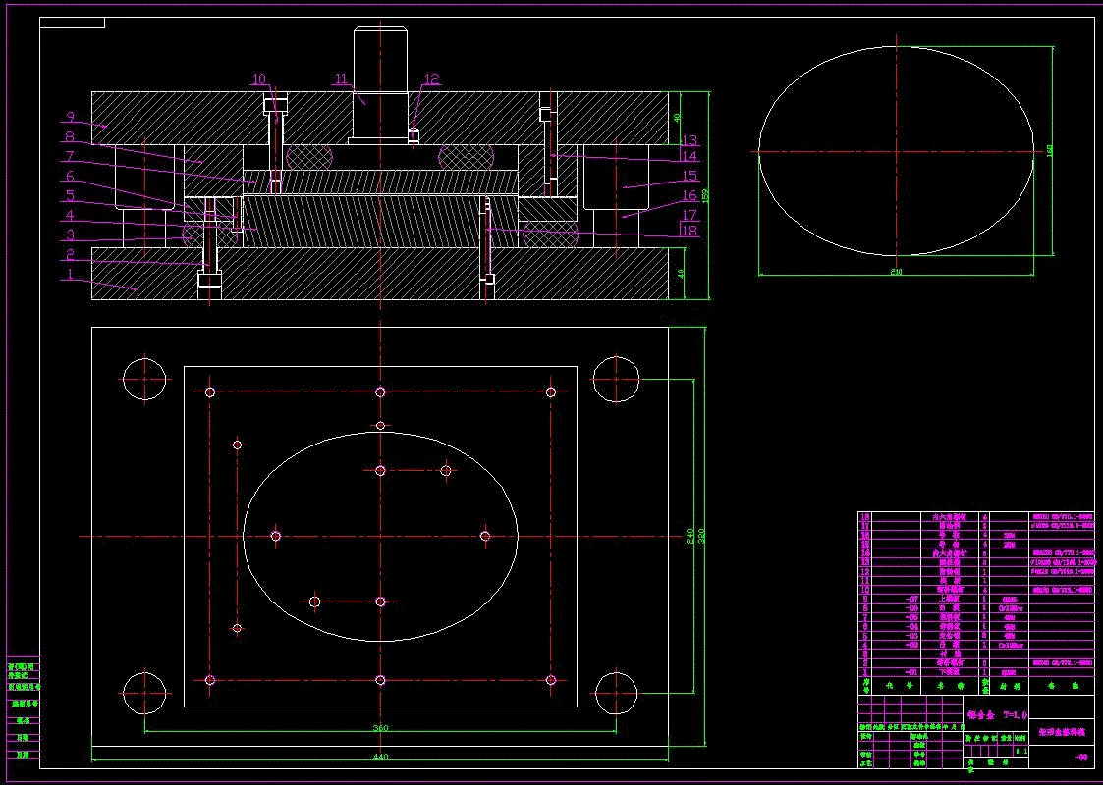Pick leader label 5 of the section view
Screen dimensions: 1103x785
pyautogui.click(x=71, y=195)
